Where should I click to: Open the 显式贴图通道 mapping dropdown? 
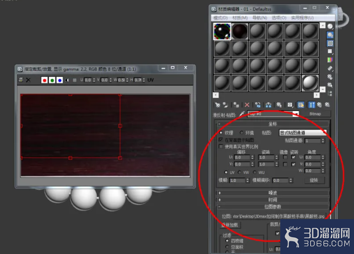click(x=302, y=133)
